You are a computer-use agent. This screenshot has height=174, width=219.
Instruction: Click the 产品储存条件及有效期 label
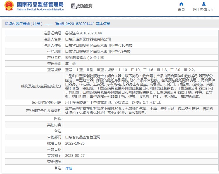[44, 110]
